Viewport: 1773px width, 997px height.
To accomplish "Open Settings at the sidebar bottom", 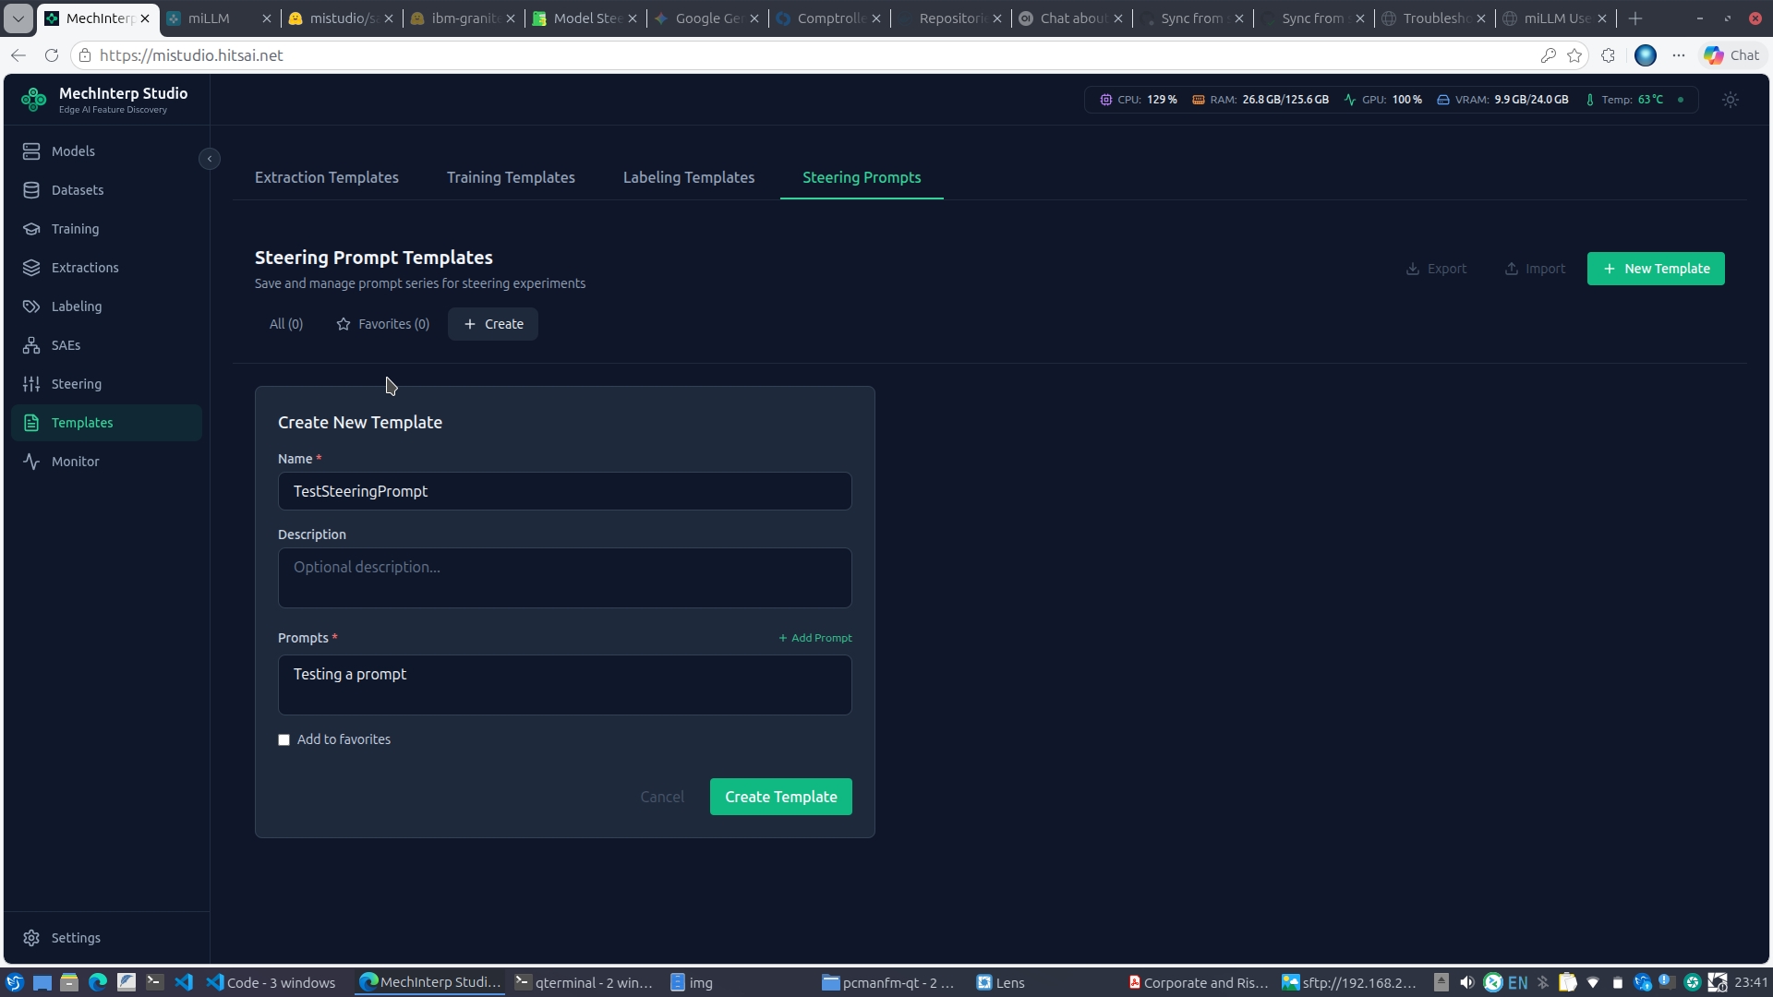I will (x=106, y=938).
